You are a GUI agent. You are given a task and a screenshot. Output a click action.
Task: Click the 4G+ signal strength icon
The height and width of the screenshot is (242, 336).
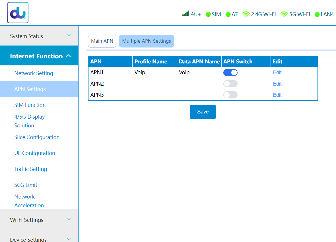point(185,14)
